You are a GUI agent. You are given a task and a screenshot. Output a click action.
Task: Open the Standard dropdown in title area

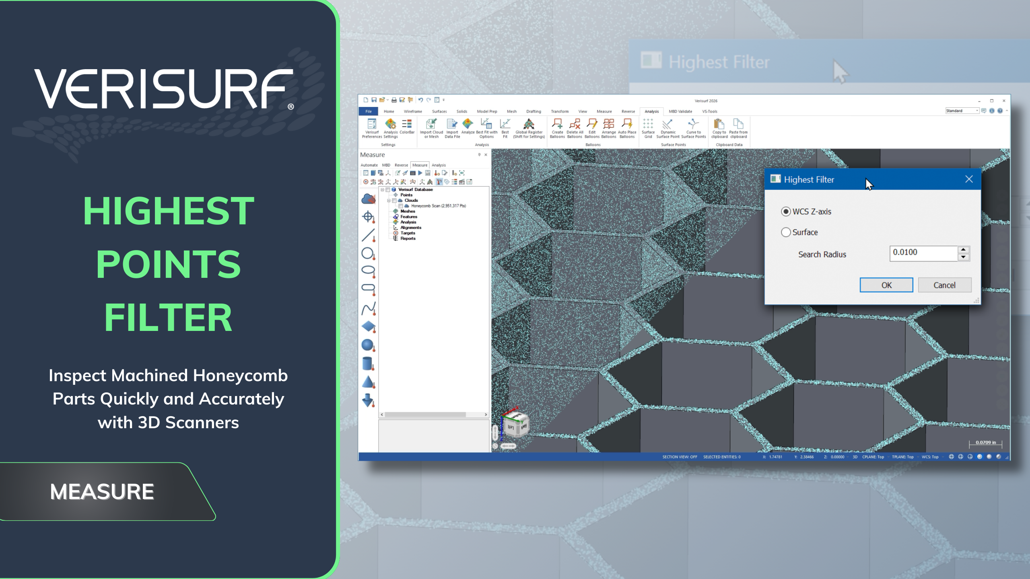962,111
